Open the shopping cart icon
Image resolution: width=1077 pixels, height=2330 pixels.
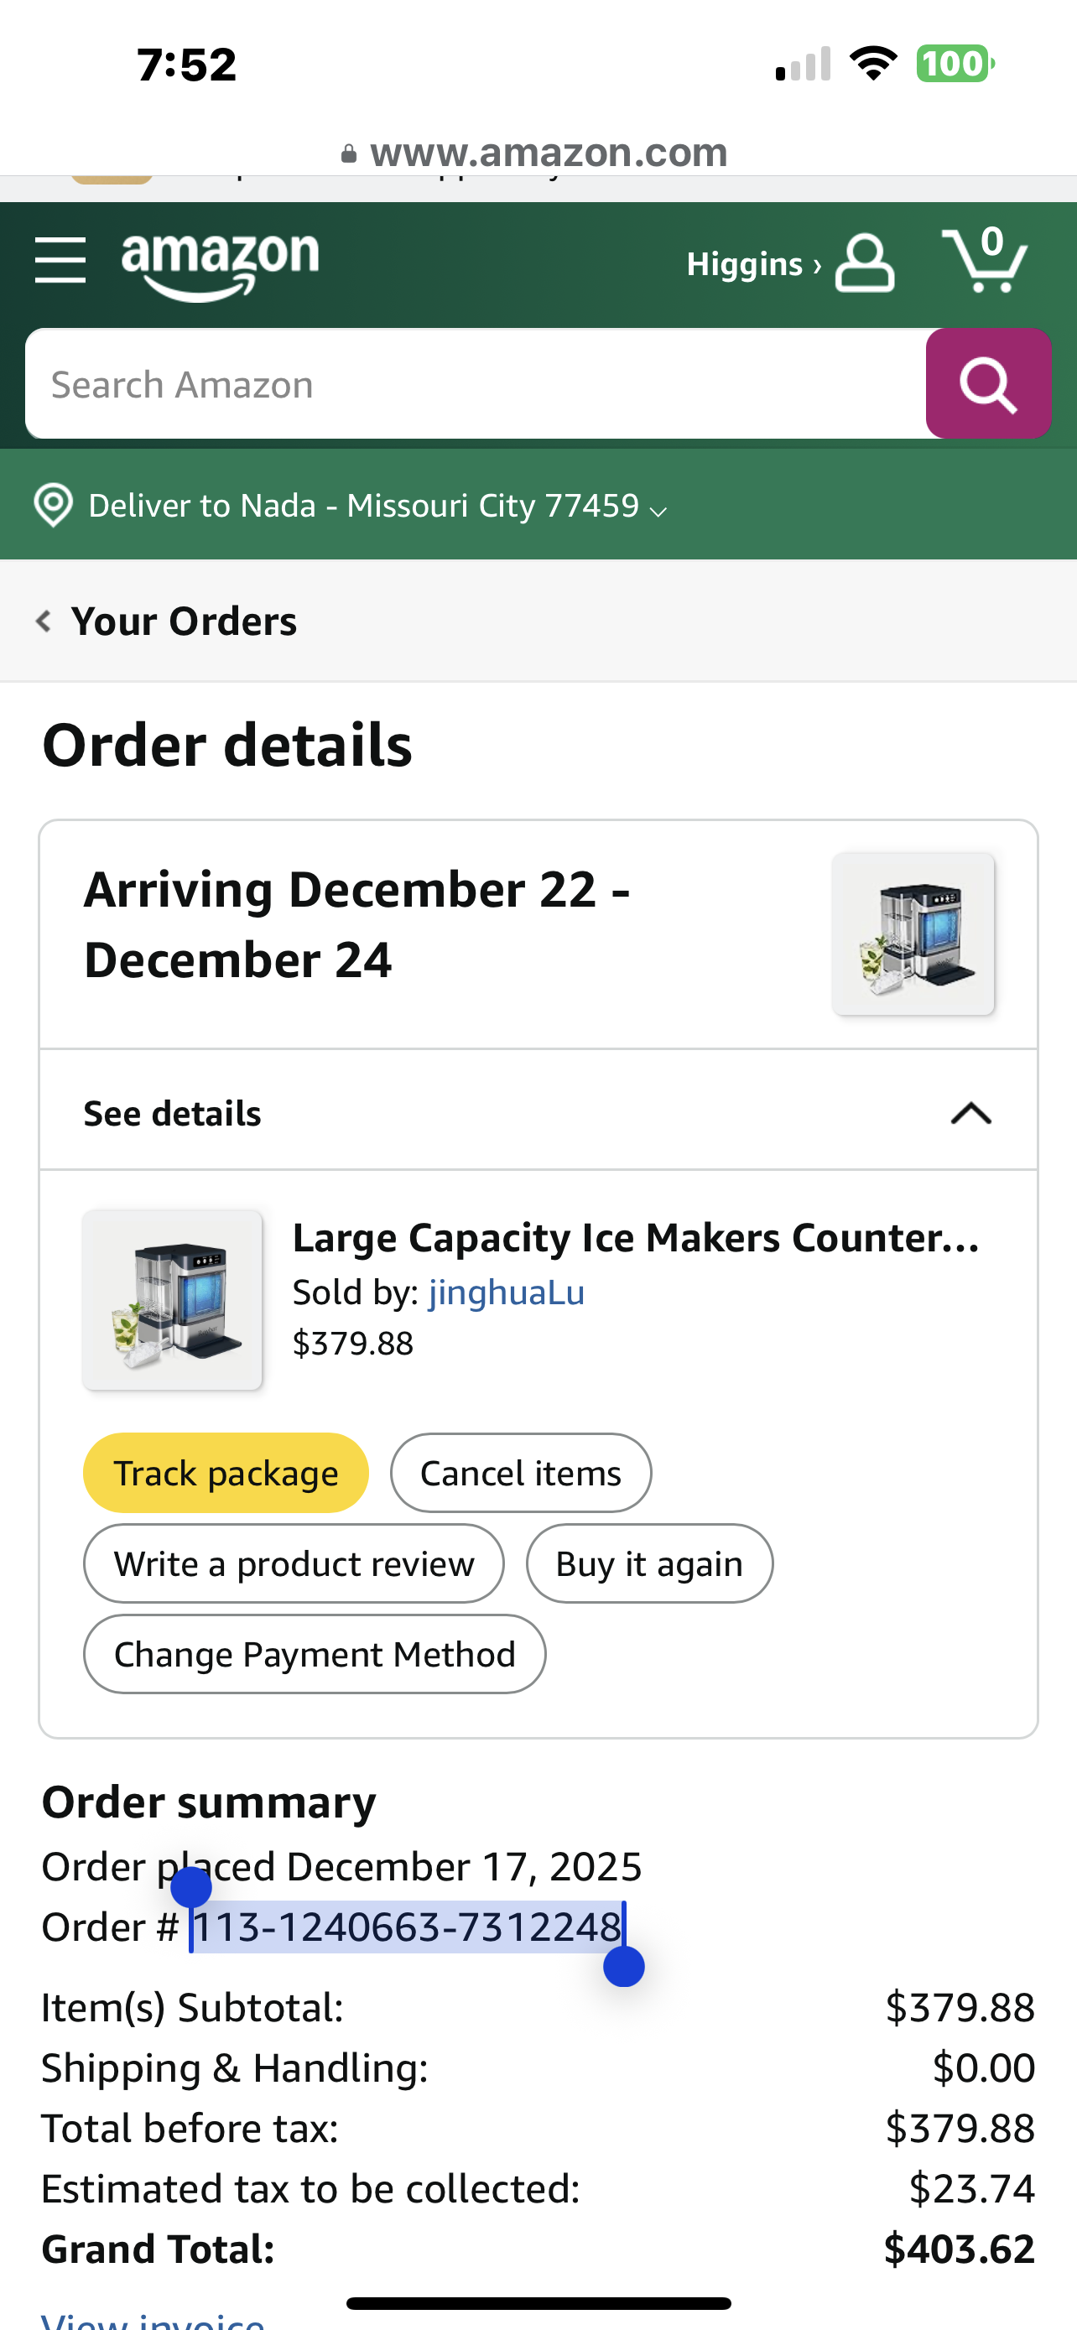tap(984, 260)
